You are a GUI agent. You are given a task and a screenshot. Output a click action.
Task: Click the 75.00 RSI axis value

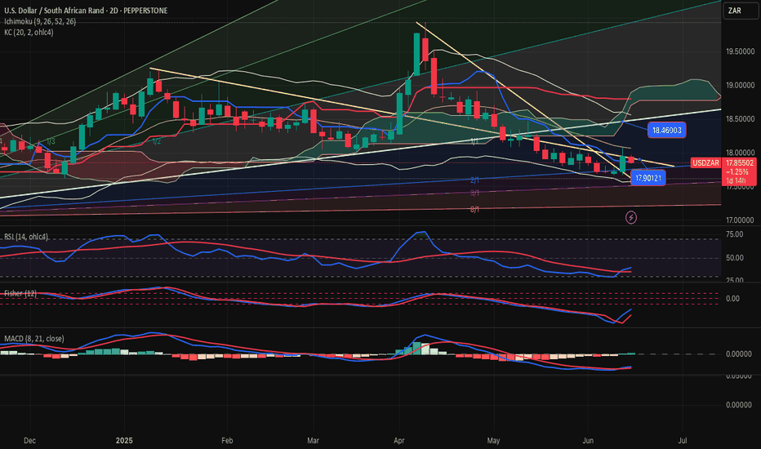pyautogui.click(x=734, y=234)
